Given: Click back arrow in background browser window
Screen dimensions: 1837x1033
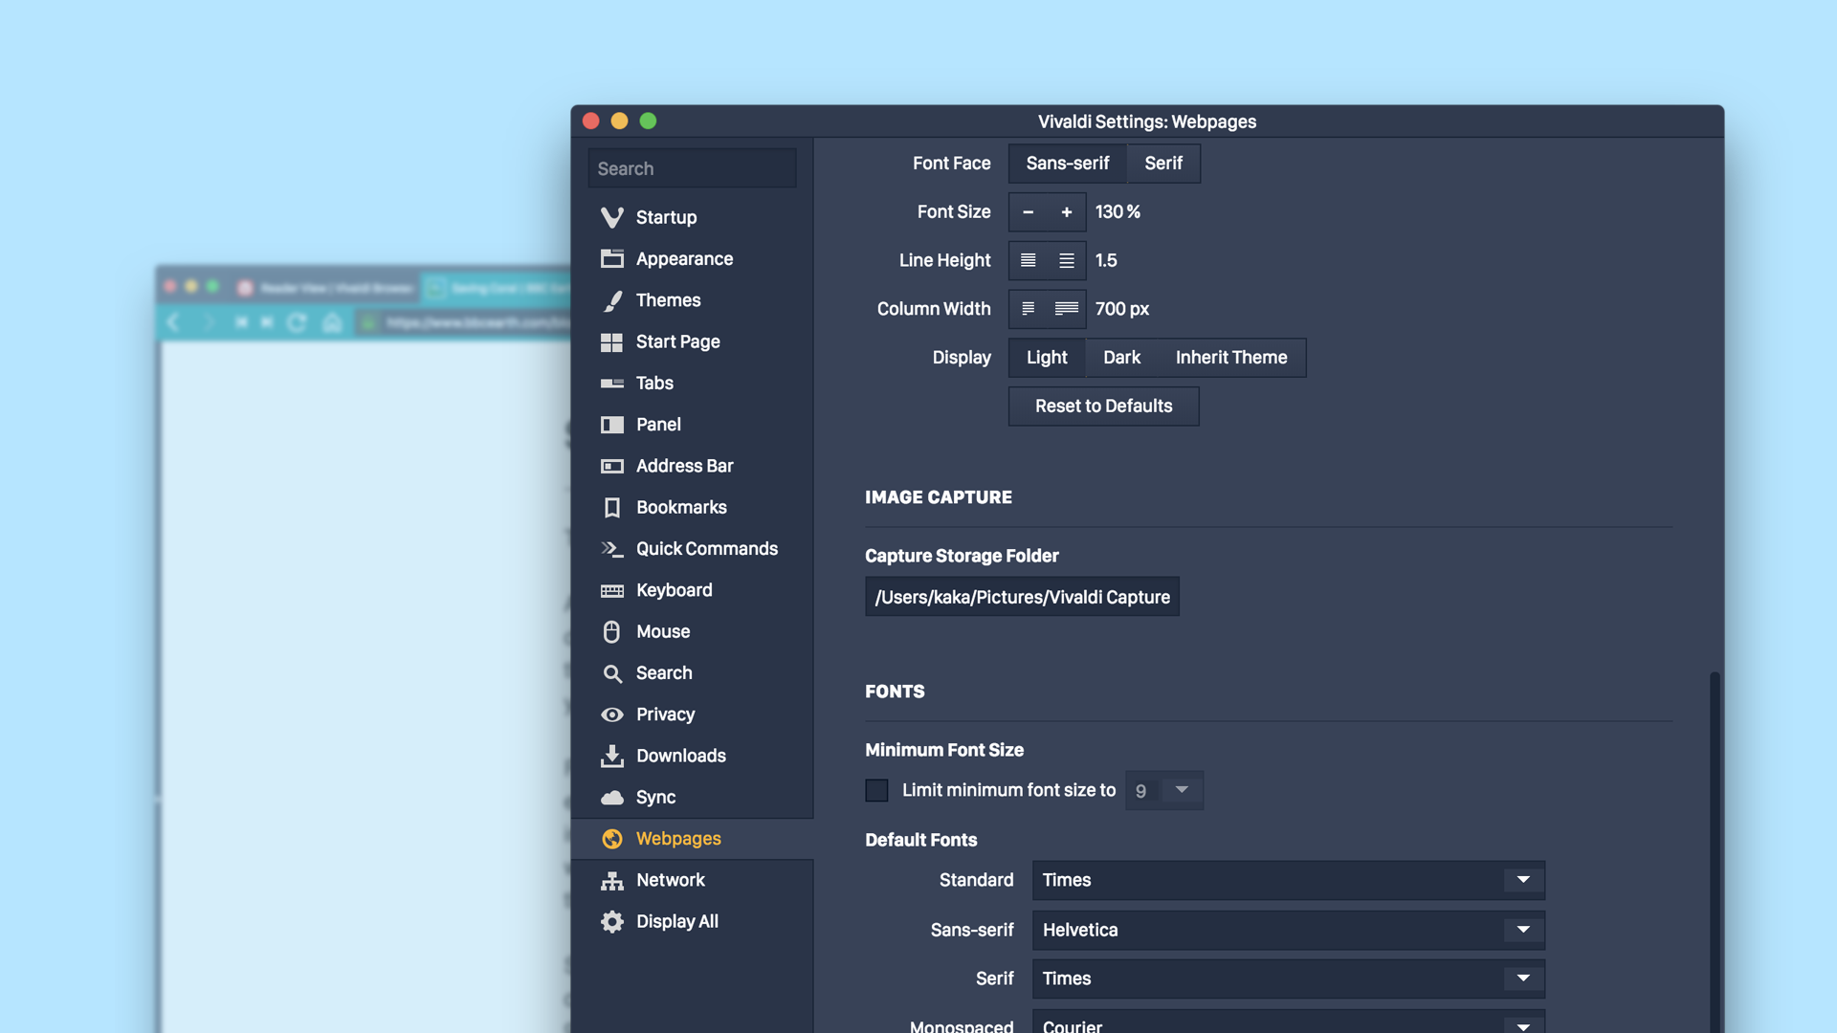Looking at the screenshot, I should (173, 323).
